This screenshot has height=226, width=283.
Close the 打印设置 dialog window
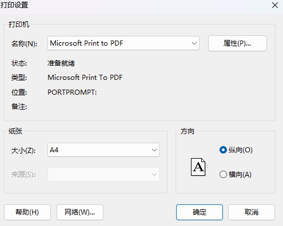point(275,5)
